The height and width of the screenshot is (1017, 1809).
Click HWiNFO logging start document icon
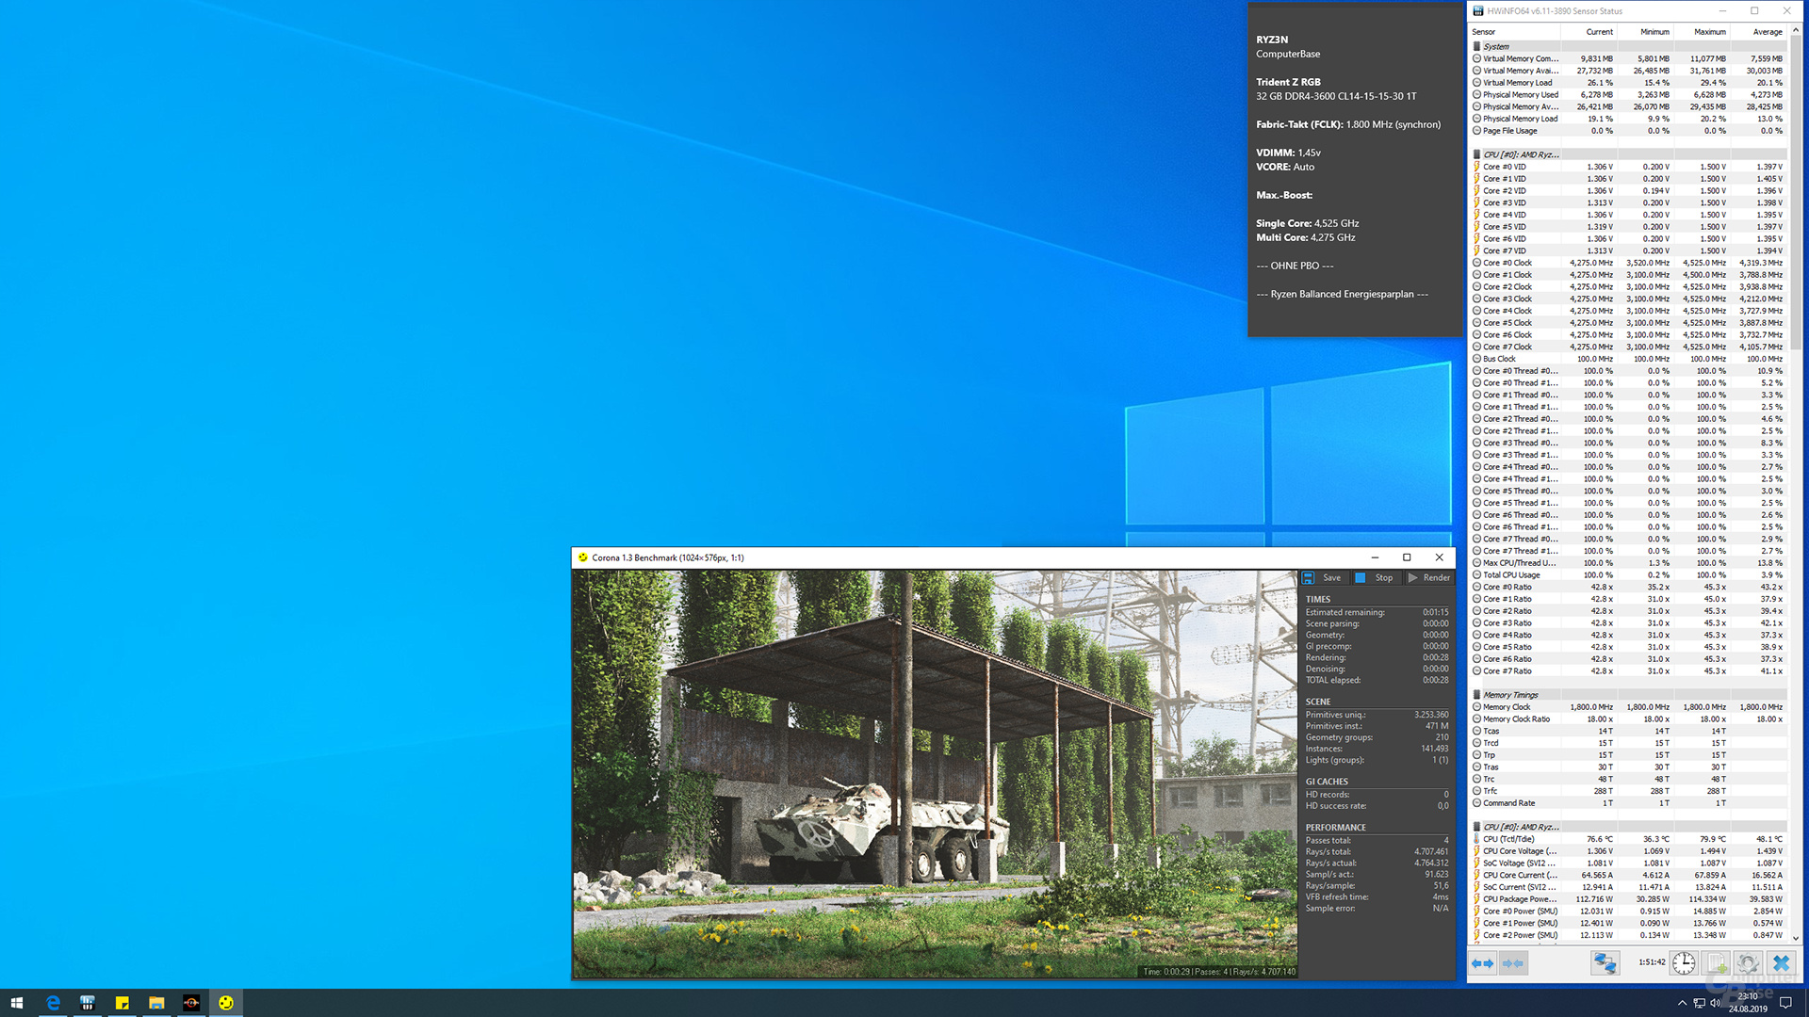click(x=1717, y=963)
